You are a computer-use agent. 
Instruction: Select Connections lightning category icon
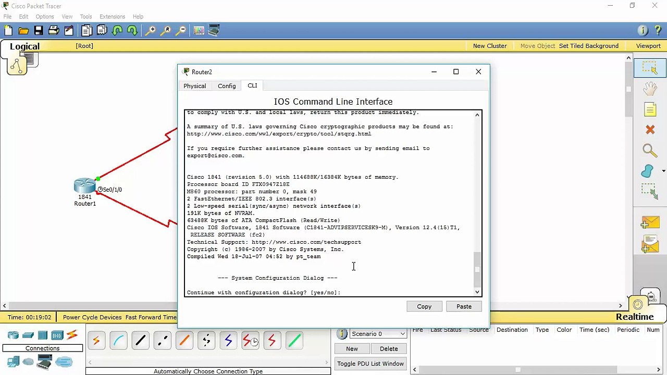tap(72, 335)
